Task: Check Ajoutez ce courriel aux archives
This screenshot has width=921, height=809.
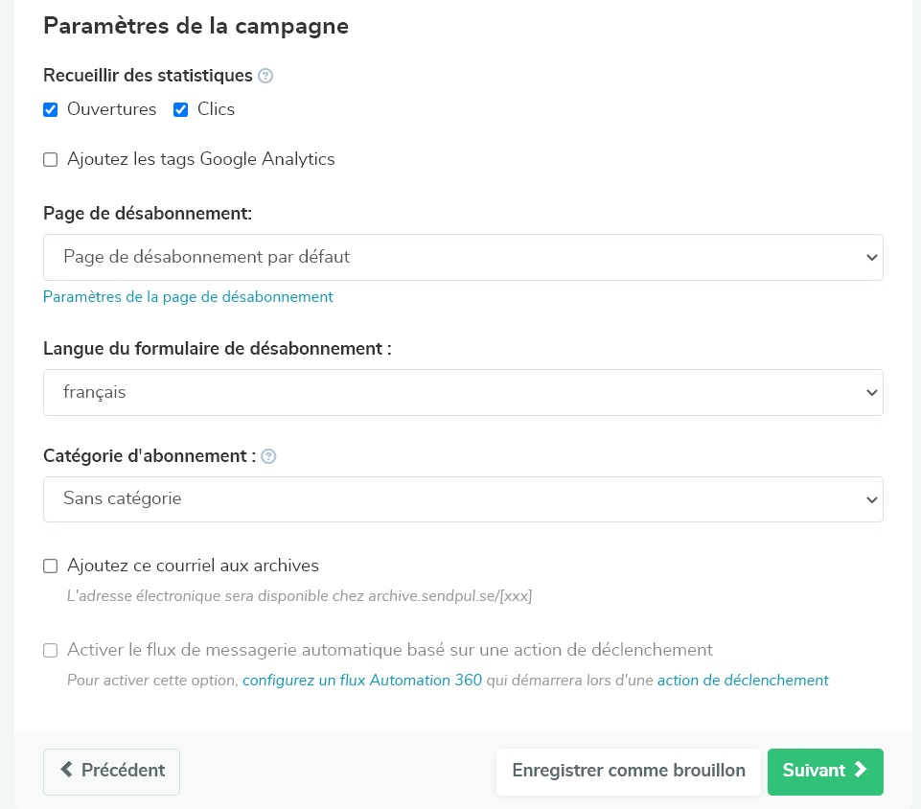Action: [51, 566]
